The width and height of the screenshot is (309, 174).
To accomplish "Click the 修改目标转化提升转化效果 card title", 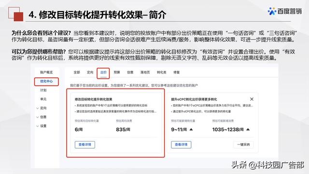I will coord(93,99).
